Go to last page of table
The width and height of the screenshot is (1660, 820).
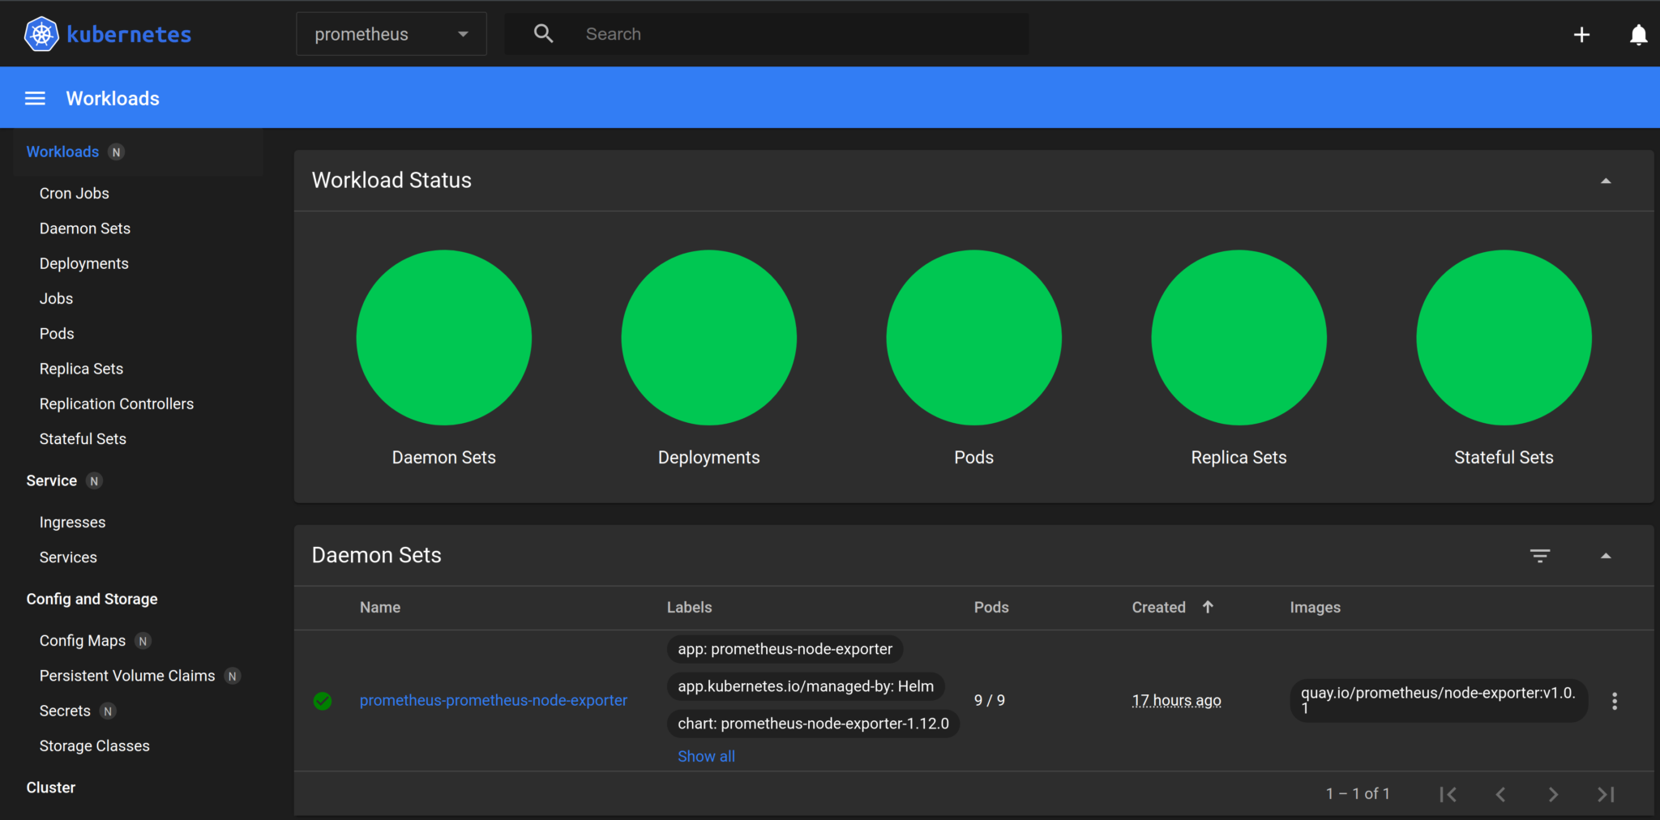(1606, 794)
